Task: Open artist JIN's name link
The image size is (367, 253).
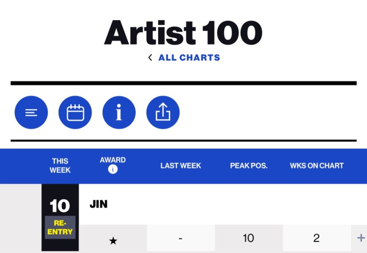Action: coord(99,205)
